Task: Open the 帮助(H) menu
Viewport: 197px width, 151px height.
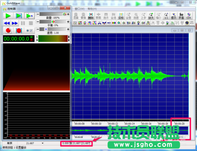Action: 92,9
